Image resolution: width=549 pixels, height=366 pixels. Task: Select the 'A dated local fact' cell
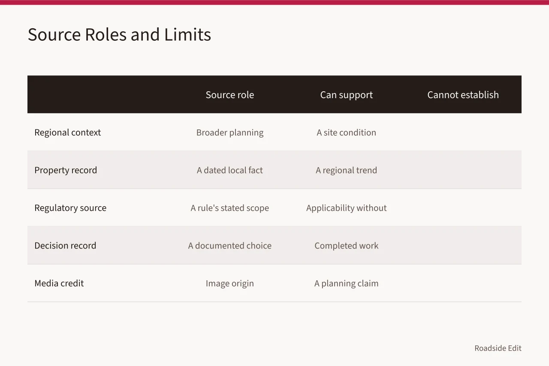tap(230, 170)
